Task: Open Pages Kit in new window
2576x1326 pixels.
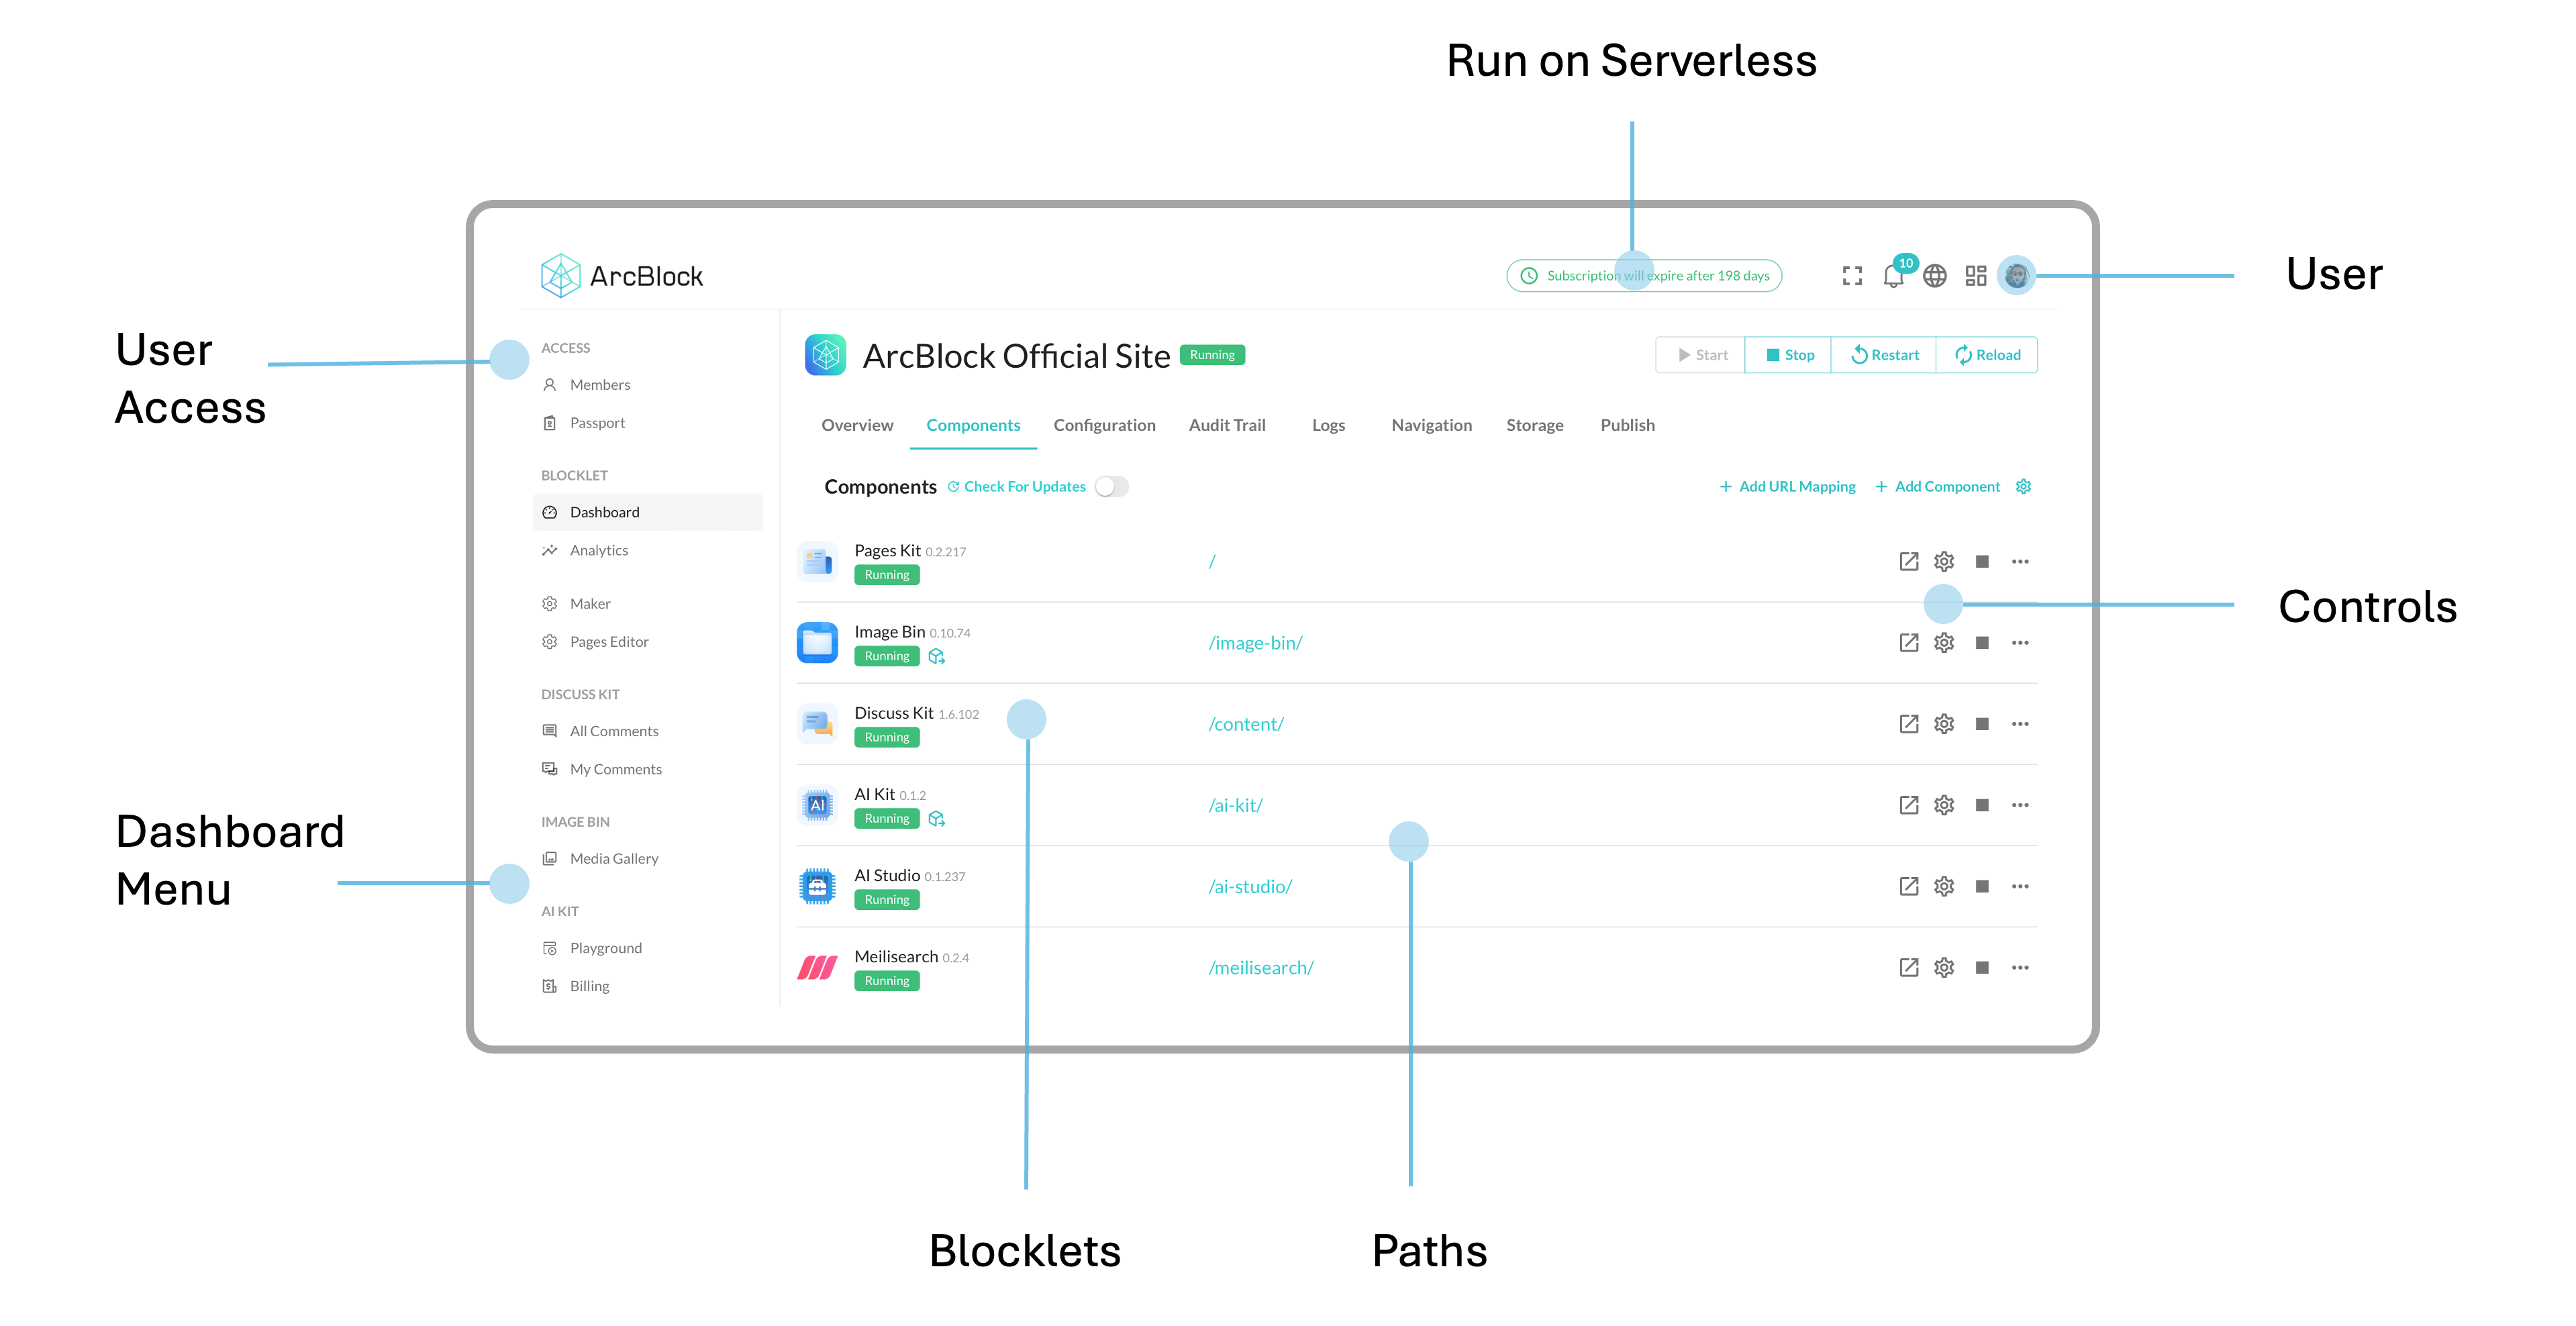Action: tap(1908, 561)
